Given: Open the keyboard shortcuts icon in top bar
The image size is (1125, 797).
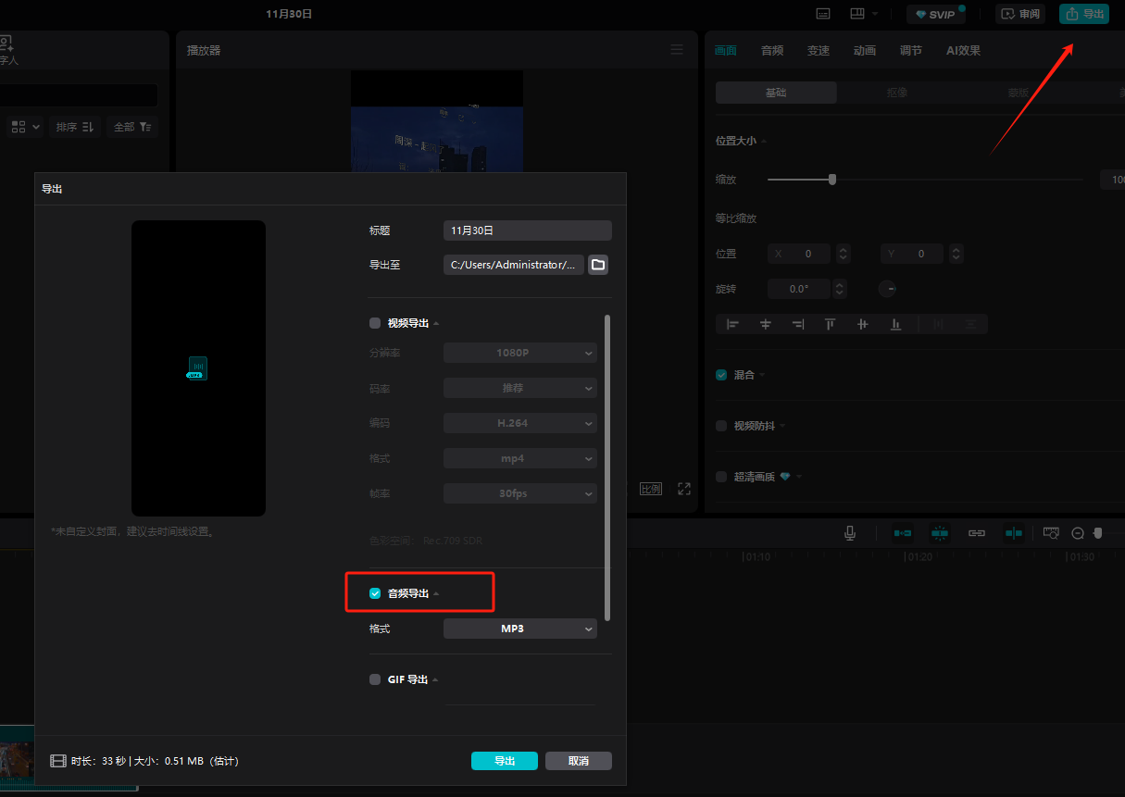Looking at the screenshot, I should coord(823,14).
